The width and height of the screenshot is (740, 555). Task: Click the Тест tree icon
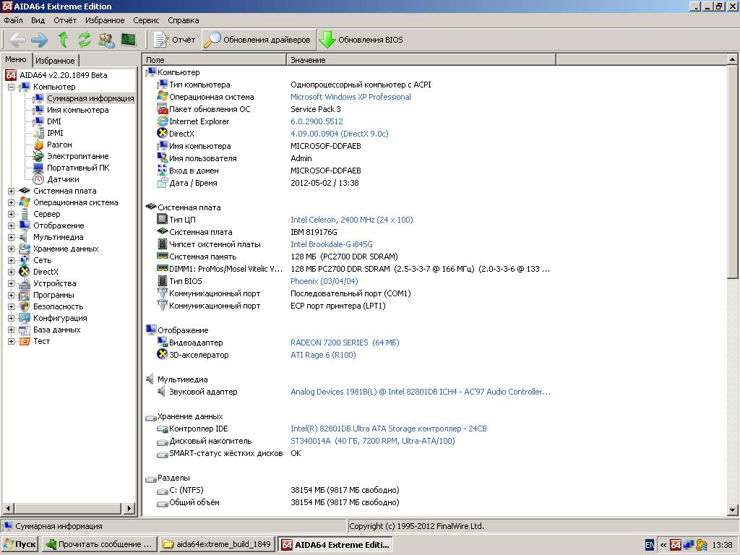coord(25,341)
